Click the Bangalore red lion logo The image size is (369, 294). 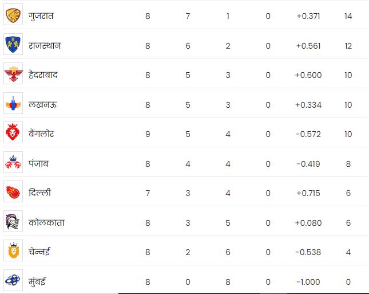13,132
